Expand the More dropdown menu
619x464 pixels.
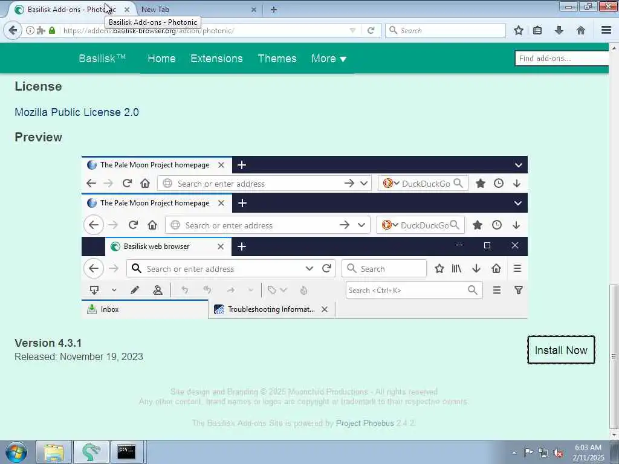(x=329, y=59)
